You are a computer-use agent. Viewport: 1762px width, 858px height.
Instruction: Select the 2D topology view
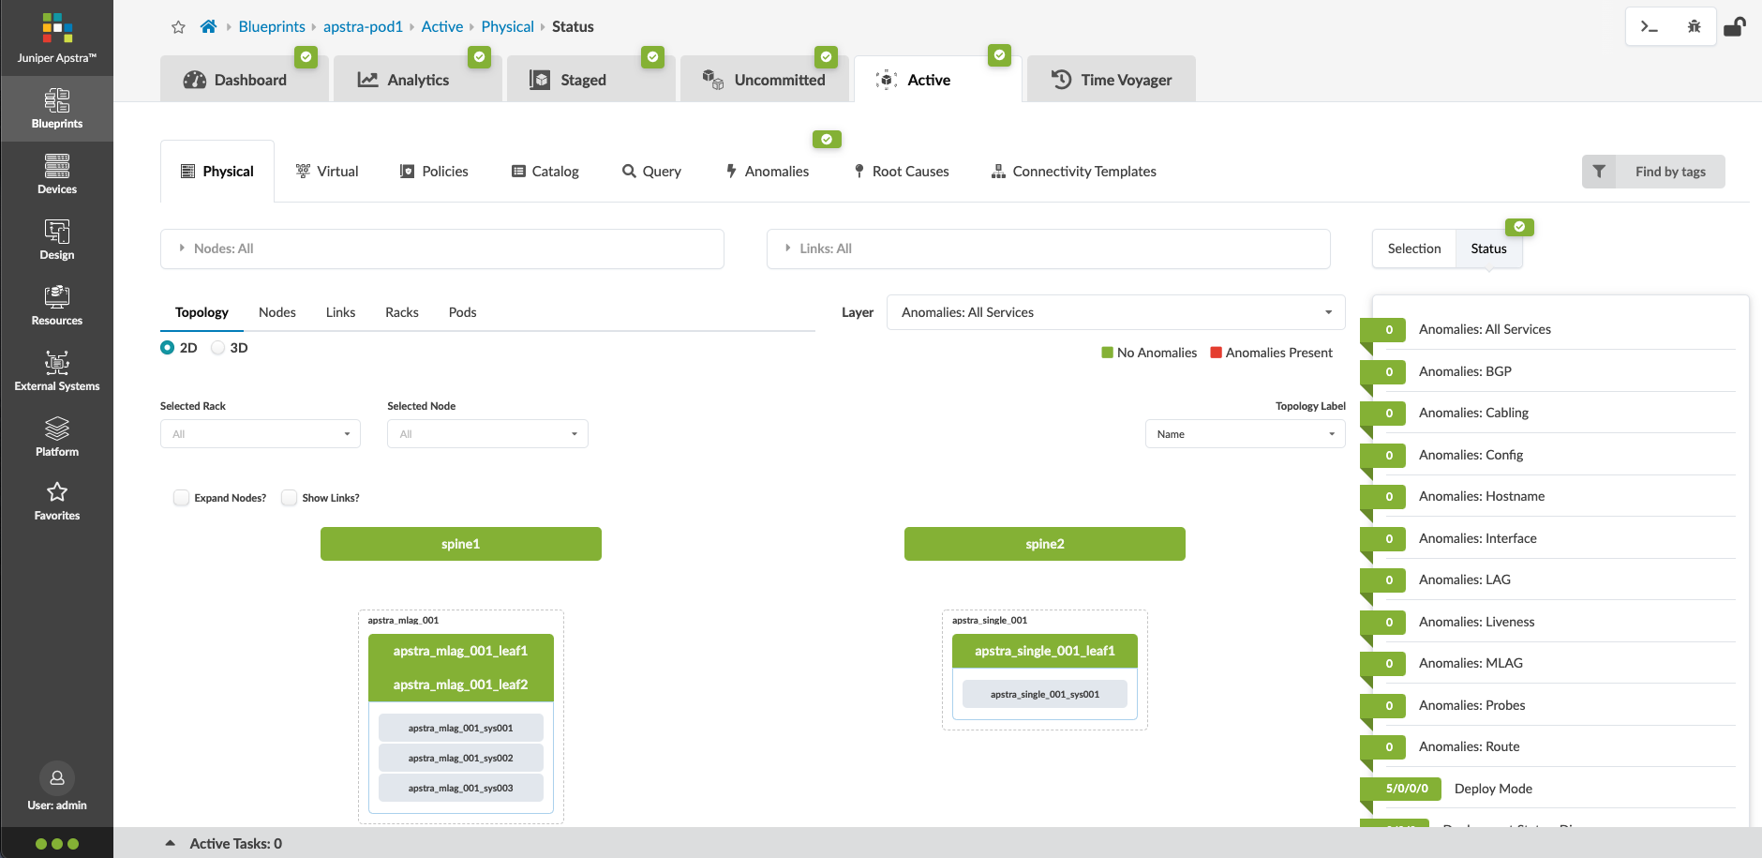[x=168, y=348]
